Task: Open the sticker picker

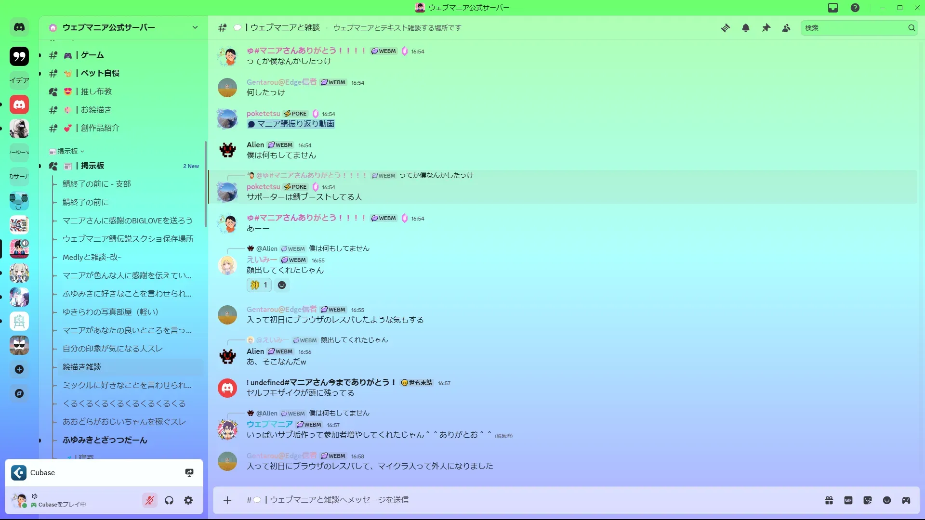Action: [x=868, y=500]
